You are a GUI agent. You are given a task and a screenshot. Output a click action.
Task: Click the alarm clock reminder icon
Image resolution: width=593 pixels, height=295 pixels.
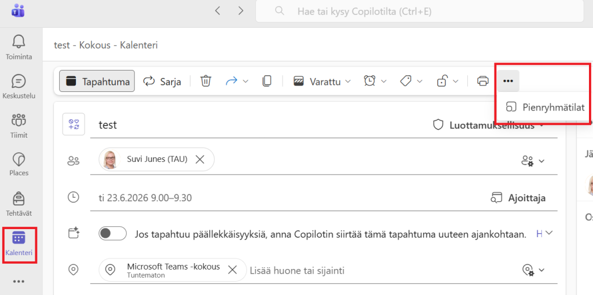pos(369,81)
